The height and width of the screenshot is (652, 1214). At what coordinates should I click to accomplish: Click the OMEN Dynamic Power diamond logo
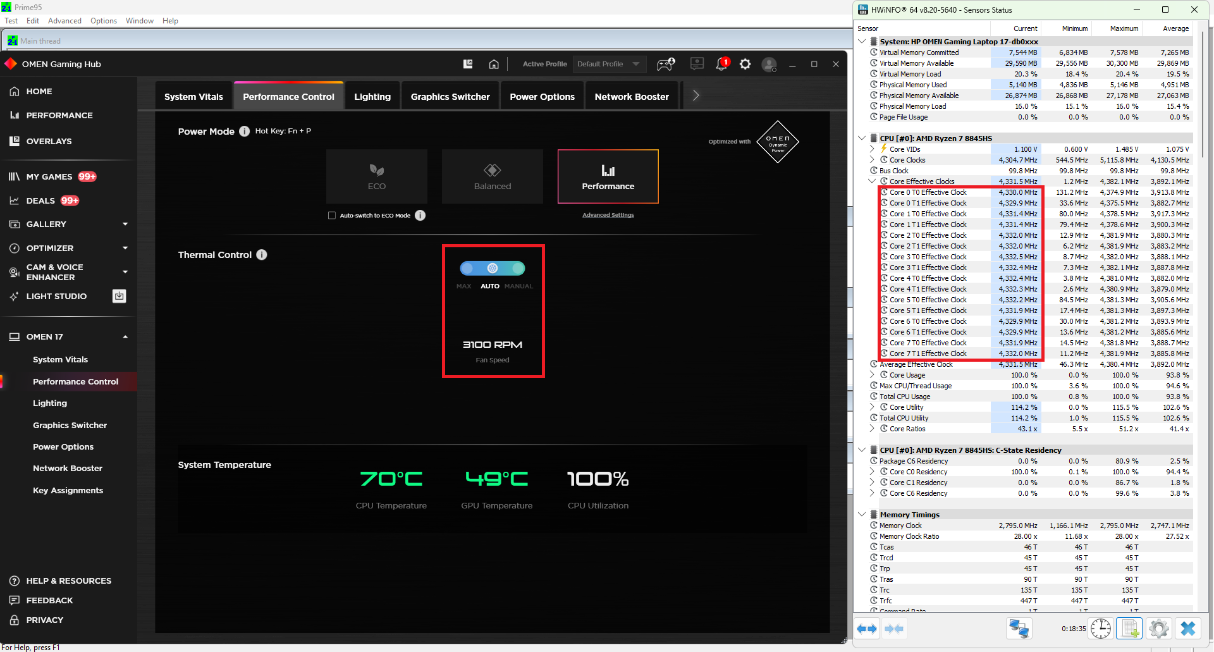tap(778, 142)
